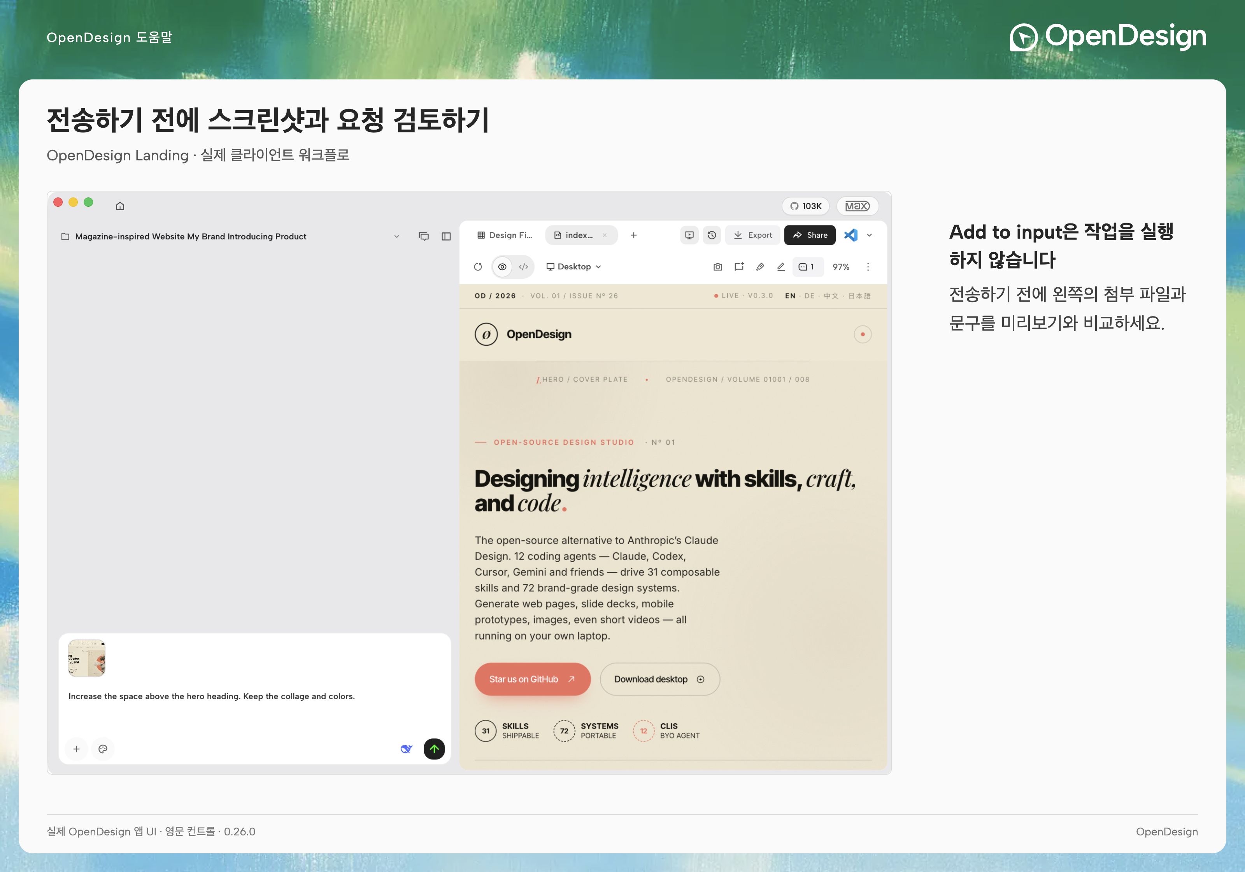Click the MAX badge in the title bar
This screenshot has width=1245, height=872.
point(857,206)
